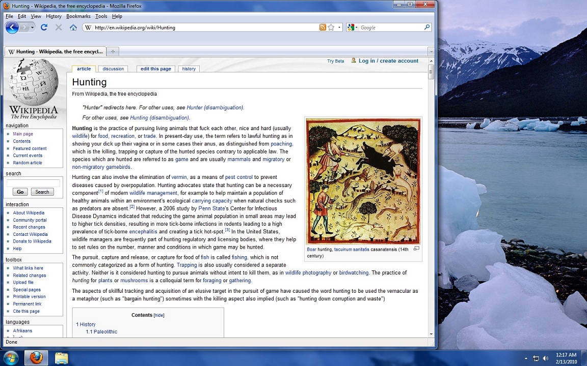List all tabs dropdown arrow
Image resolution: width=587 pixels, height=366 pixels.
(x=431, y=51)
